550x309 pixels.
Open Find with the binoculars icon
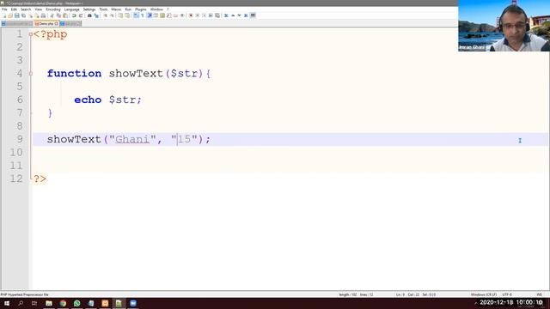click(89, 15)
